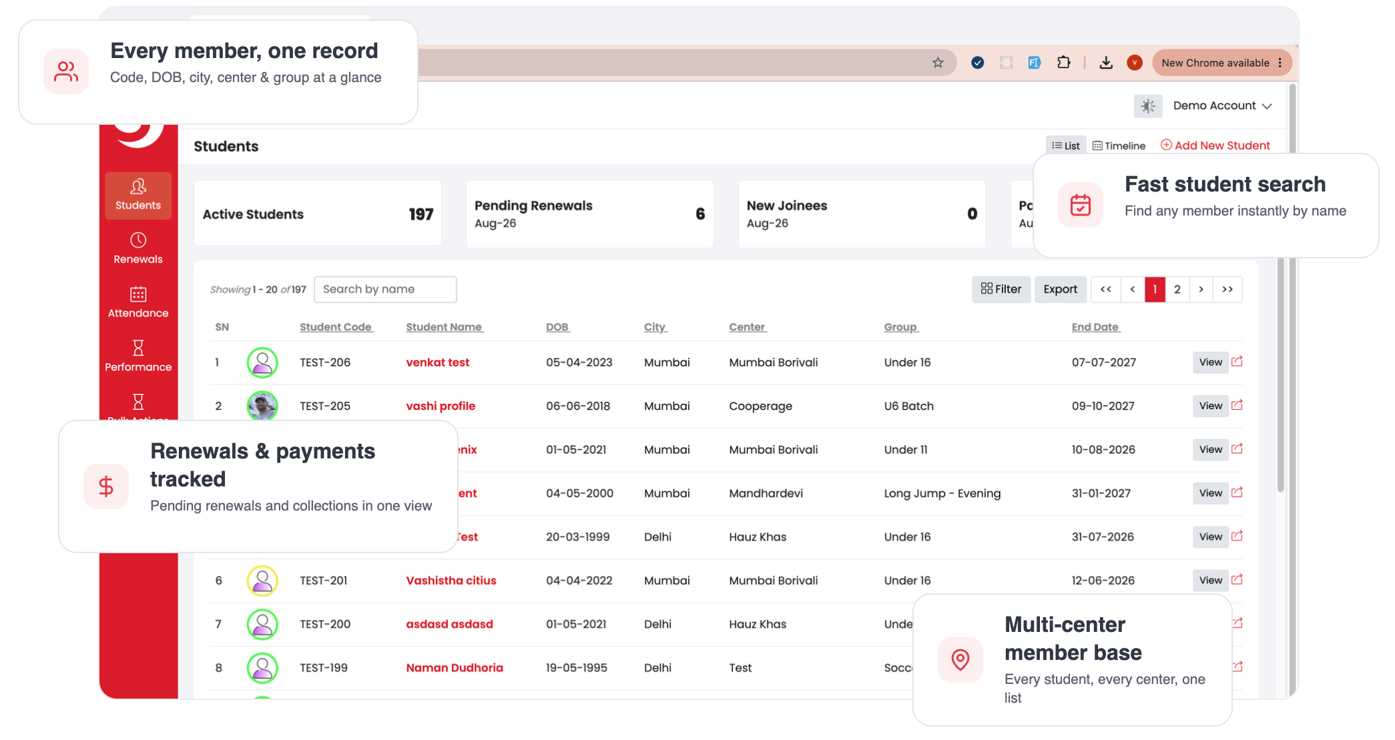The width and height of the screenshot is (1395, 740).
Task: Open the Filter options
Action: pyautogui.click(x=1001, y=289)
